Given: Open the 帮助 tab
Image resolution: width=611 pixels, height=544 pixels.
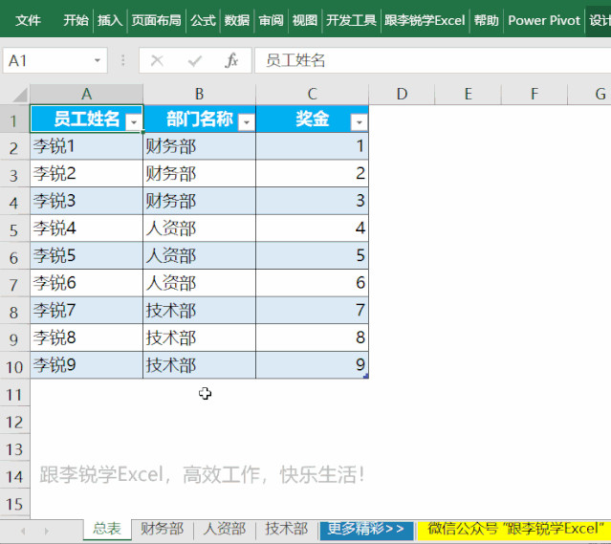Looking at the screenshot, I should pos(487,20).
